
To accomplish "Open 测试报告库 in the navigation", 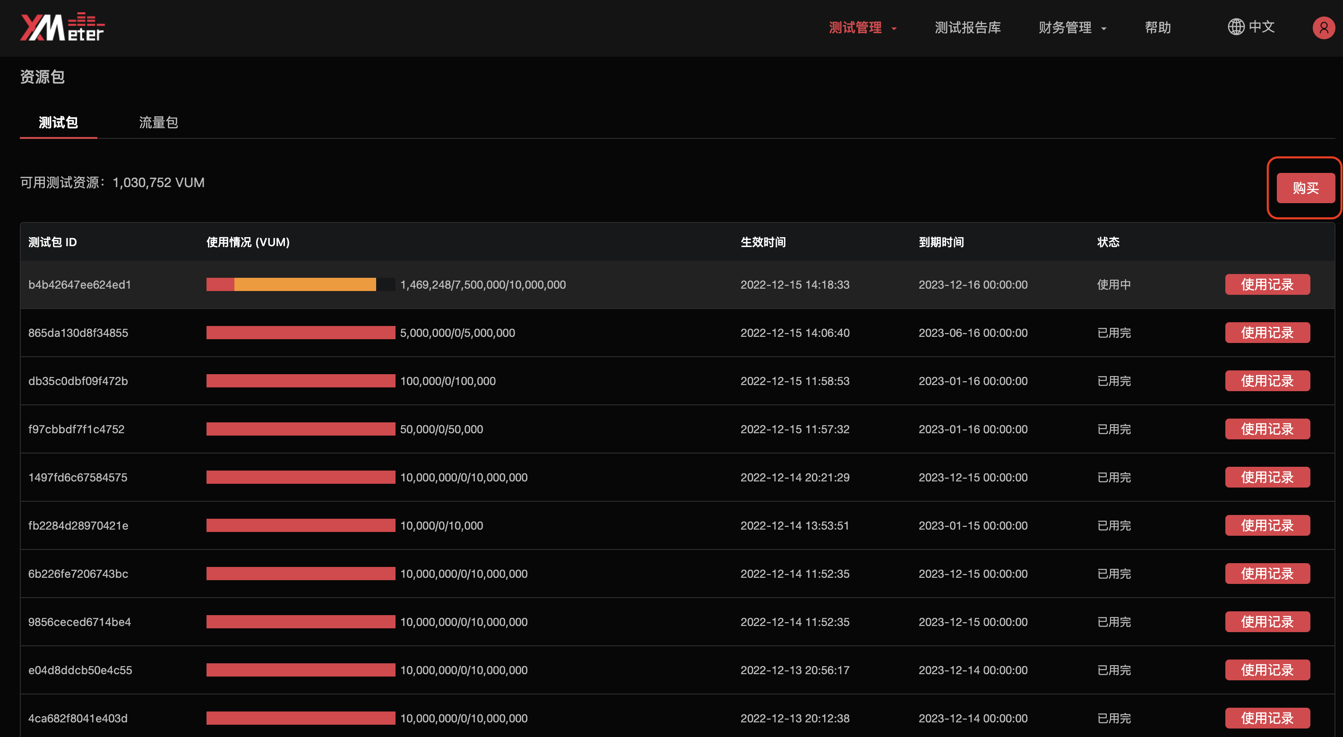I will (x=968, y=27).
